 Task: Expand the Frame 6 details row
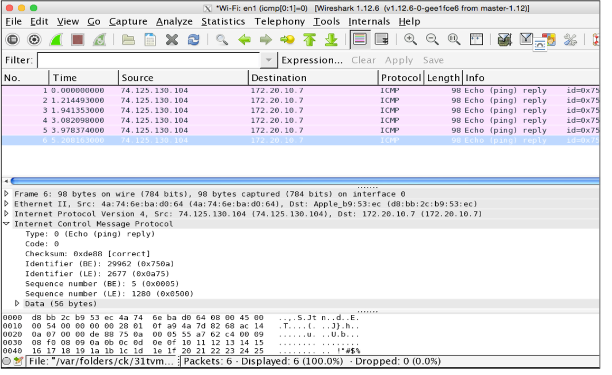pos(6,194)
